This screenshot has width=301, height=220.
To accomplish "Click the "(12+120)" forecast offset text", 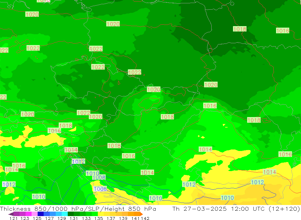I will click(284, 209).
